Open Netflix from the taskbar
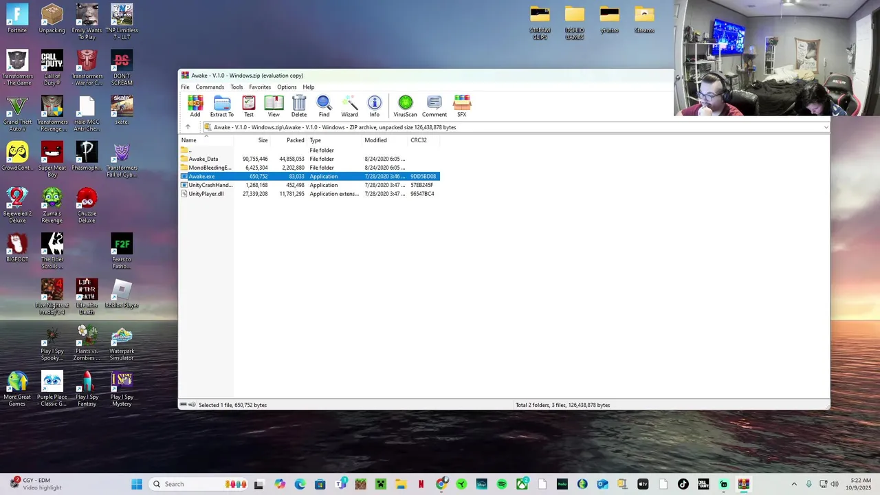This screenshot has width=880, height=495. click(421, 484)
